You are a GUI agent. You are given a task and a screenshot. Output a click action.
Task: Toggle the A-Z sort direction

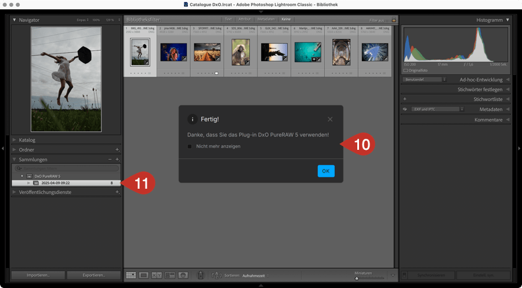[x=216, y=275]
